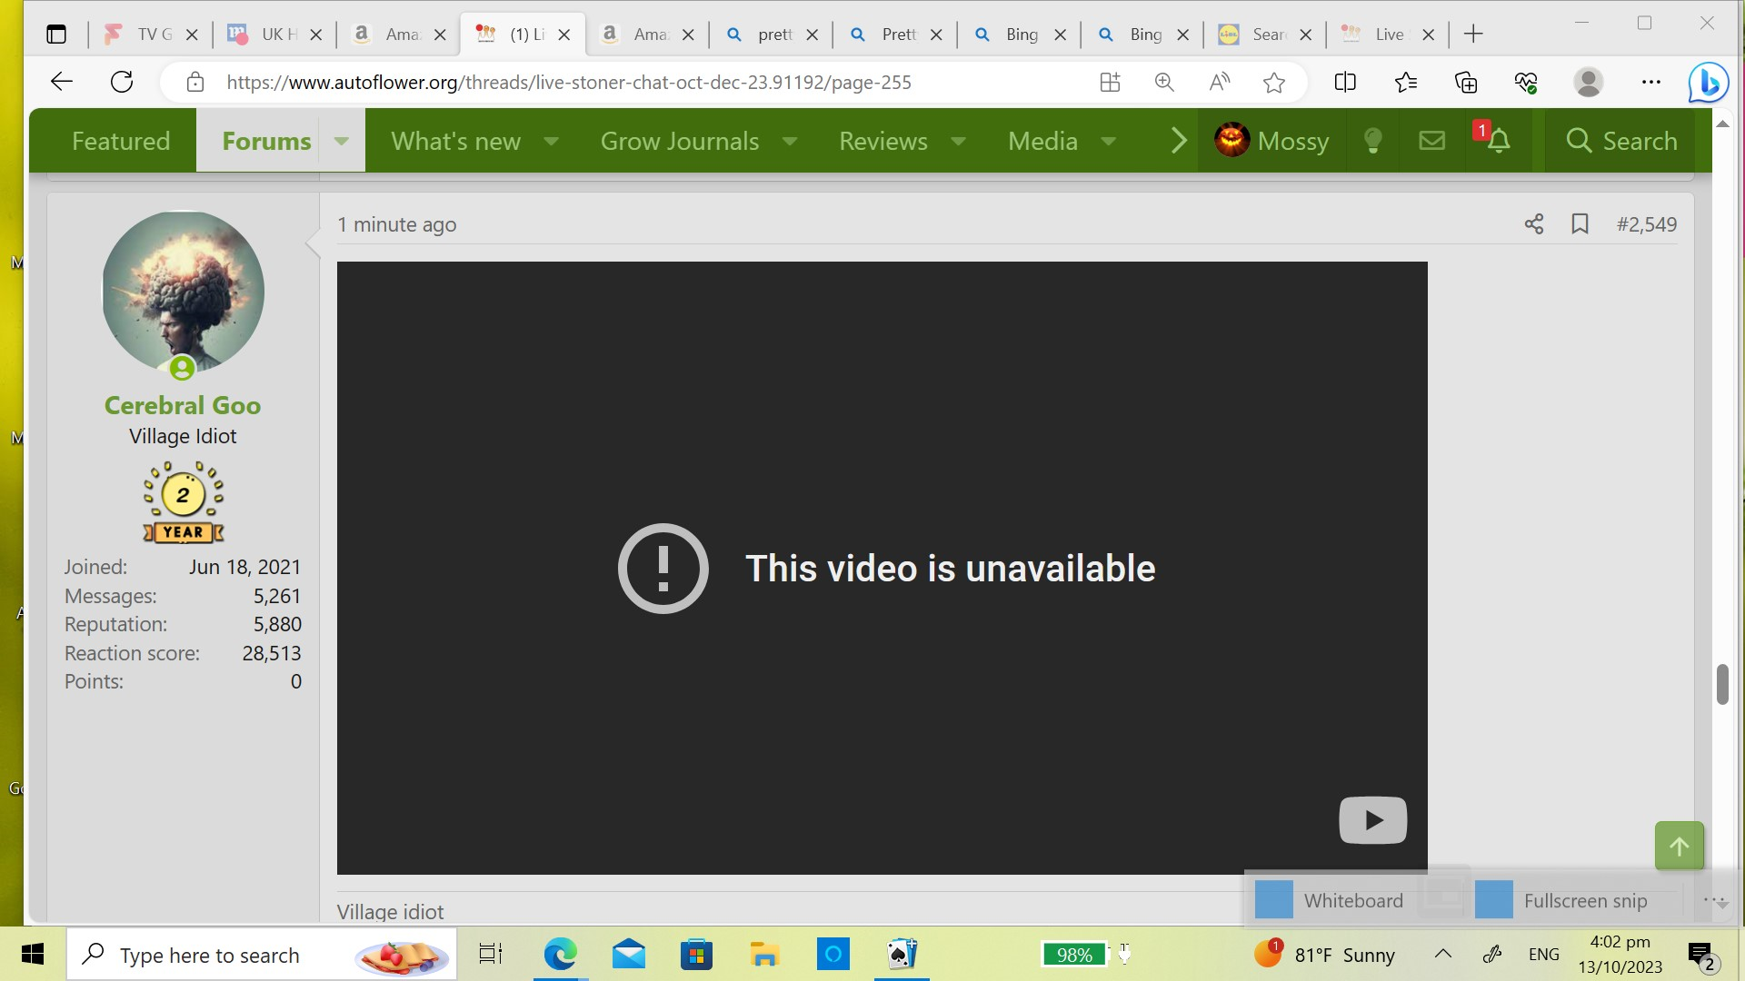Expand the What's new dropdown arrow
Screen dimensions: 1745x981
point(551,141)
